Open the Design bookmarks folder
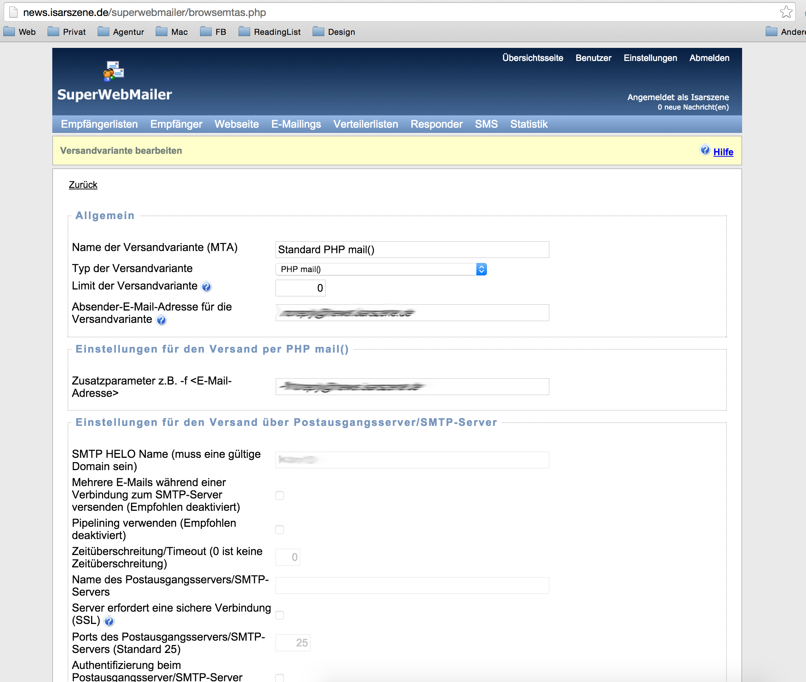 (x=334, y=32)
